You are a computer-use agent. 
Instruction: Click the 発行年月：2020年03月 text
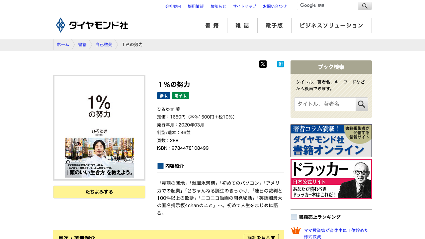tap(181, 125)
